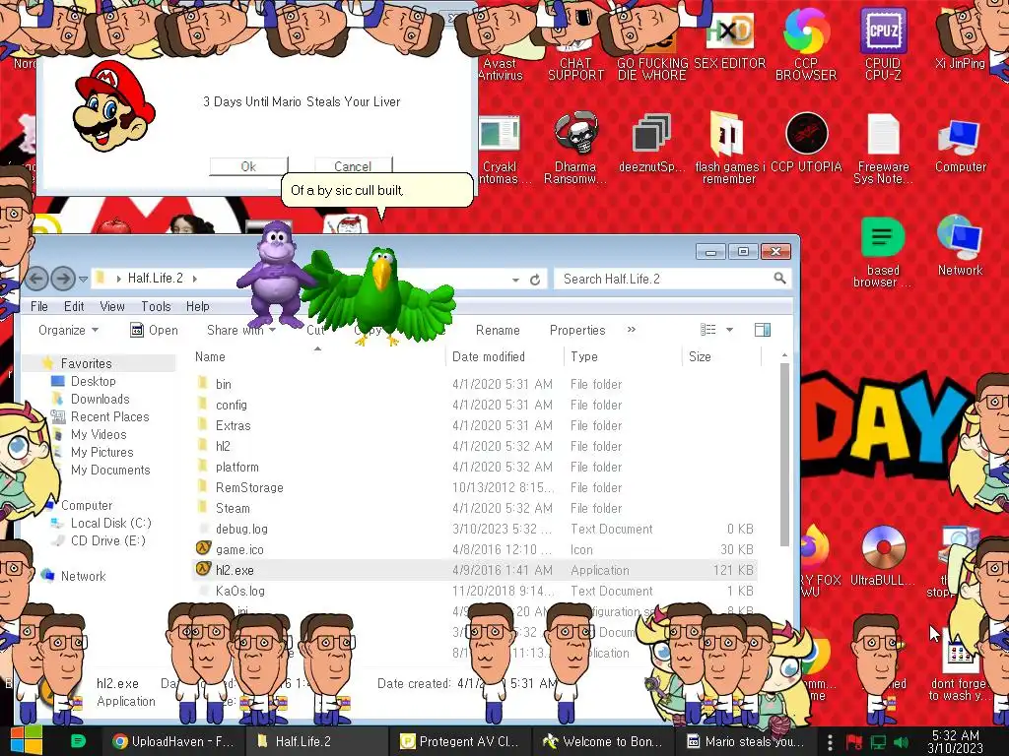Open the Tools menu
The image size is (1009, 756).
pos(156,307)
